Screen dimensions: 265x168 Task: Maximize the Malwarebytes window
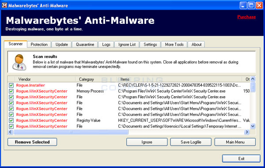click(x=251, y=5)
